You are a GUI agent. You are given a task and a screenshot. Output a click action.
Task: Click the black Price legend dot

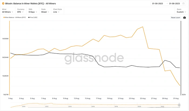[x=29, y=17]
